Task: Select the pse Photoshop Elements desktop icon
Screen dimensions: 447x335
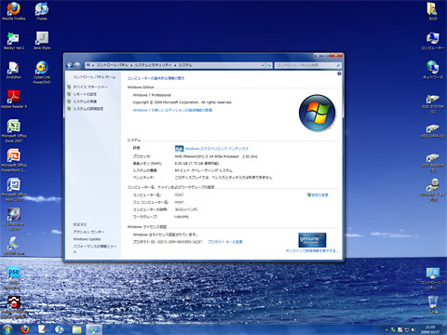Action: click(x=14, y=277)
